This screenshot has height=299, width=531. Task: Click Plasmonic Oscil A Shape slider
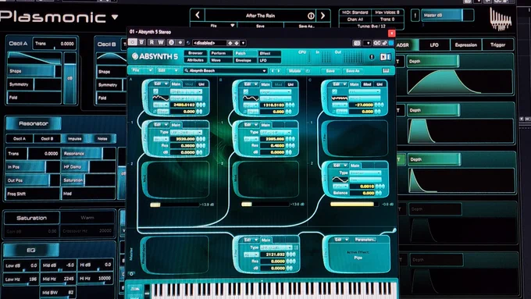34,71
